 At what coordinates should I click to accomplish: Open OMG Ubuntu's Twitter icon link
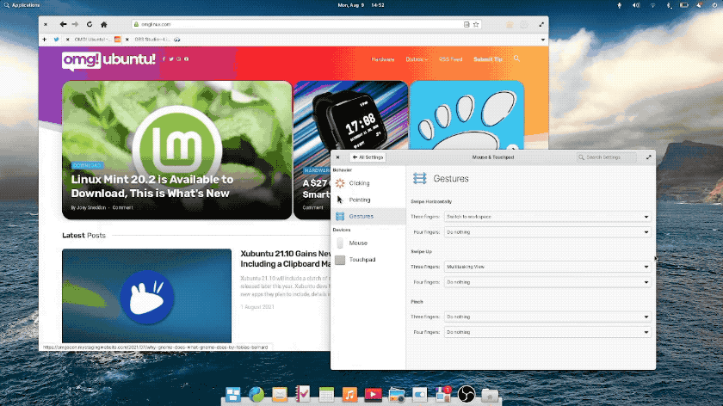[171, 59]
